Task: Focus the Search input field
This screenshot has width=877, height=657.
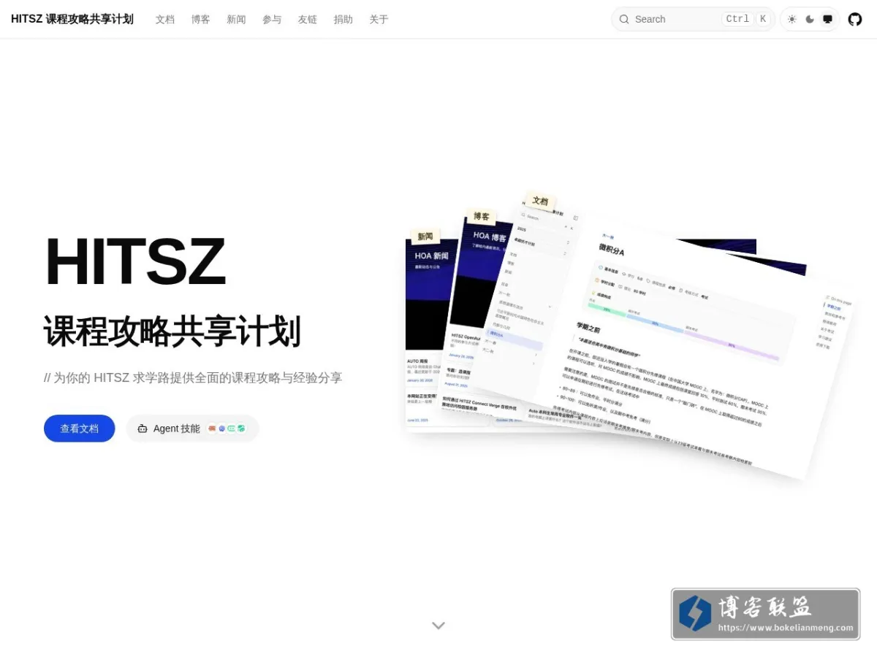Action: click(x=693, y=20)
